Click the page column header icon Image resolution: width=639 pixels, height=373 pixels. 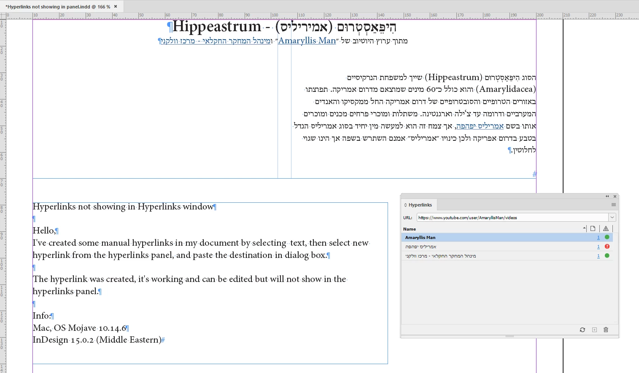[x=593, y=228]
